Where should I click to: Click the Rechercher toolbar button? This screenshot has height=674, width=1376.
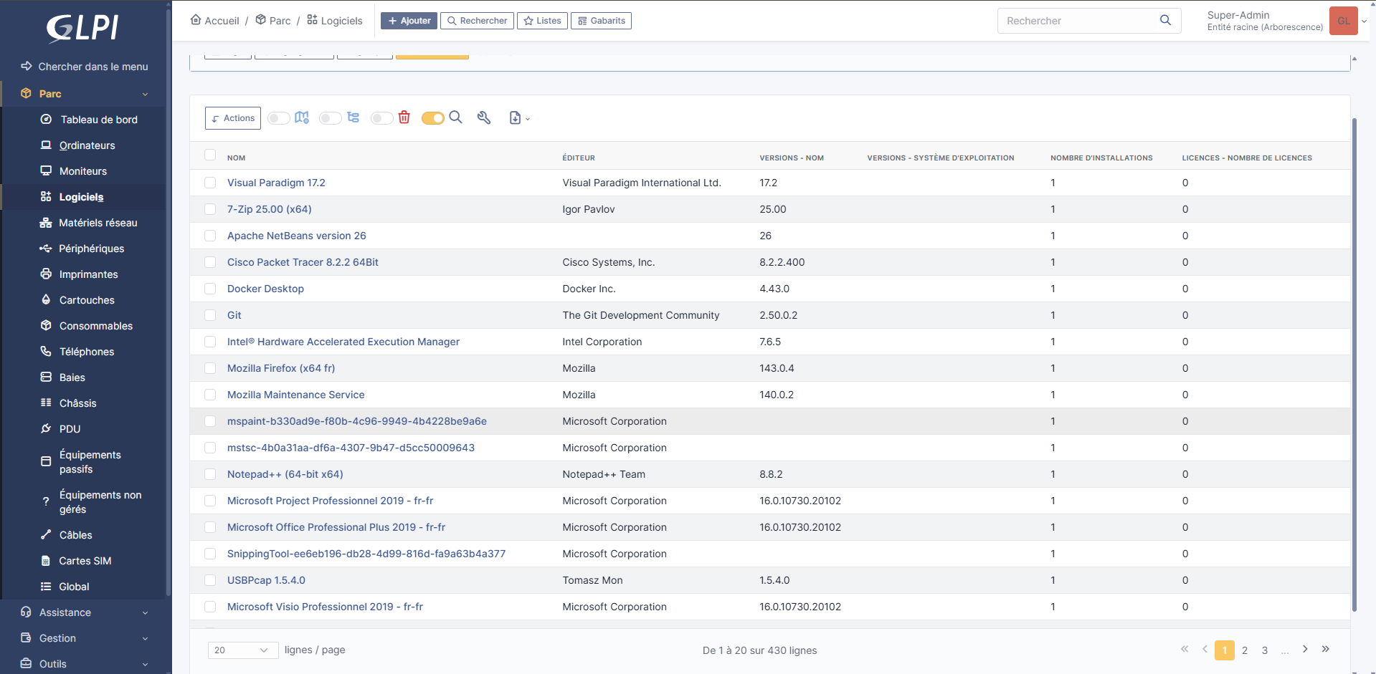click(x=477, y=21)
